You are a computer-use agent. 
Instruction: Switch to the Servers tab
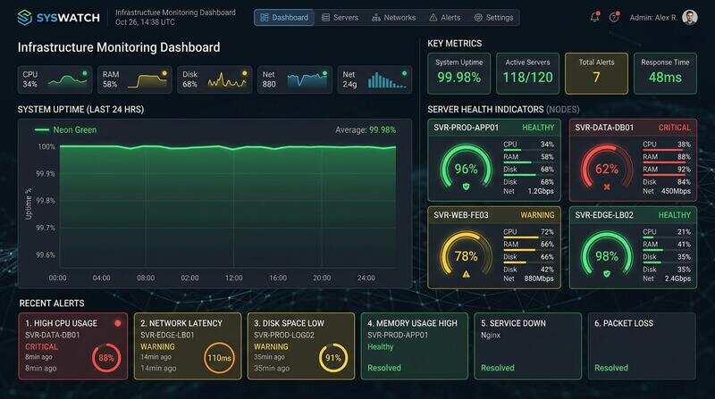coord(341,18)
